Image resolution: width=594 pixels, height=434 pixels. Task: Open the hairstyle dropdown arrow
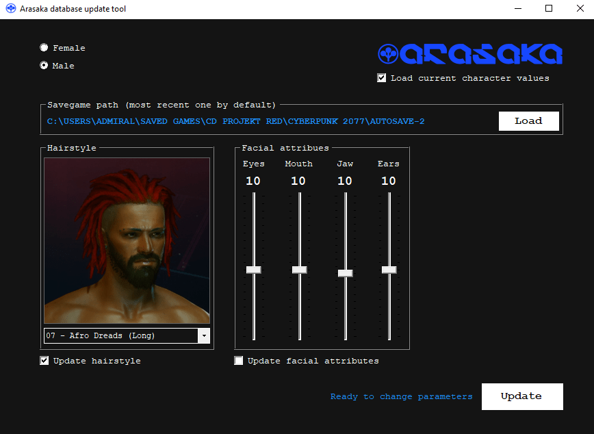(x=203, y=336)
